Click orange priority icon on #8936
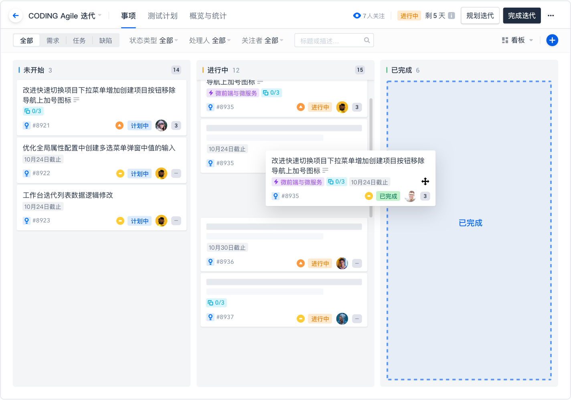This screenshot has width=571, height=400. 300,263
